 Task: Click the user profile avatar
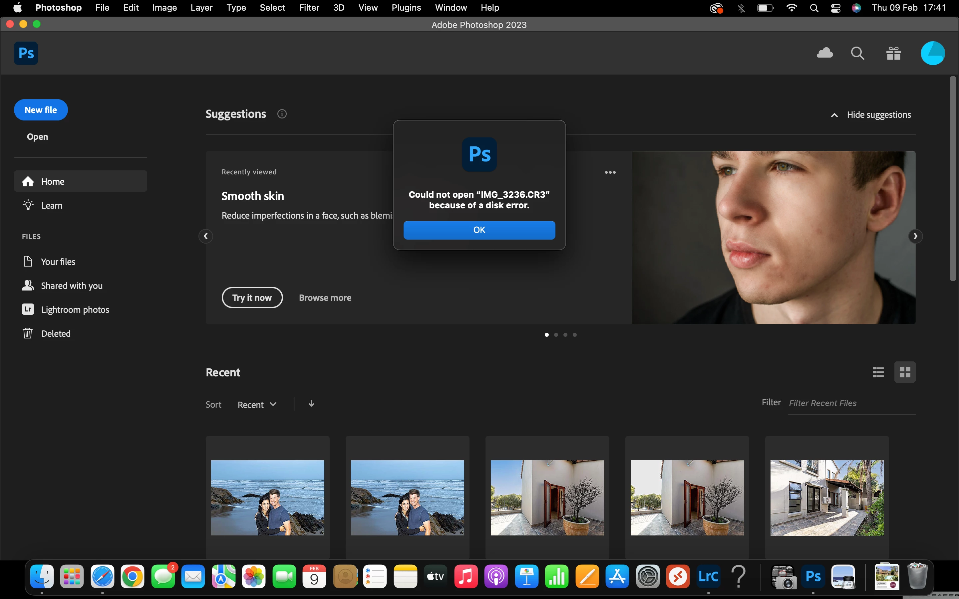click(x=932, y=53)
